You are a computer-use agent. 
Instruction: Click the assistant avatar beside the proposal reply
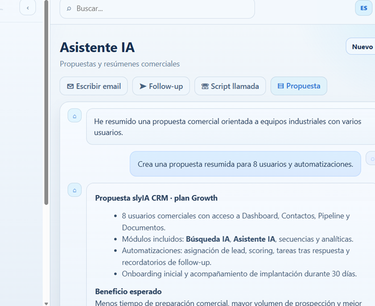pos(75,190)
